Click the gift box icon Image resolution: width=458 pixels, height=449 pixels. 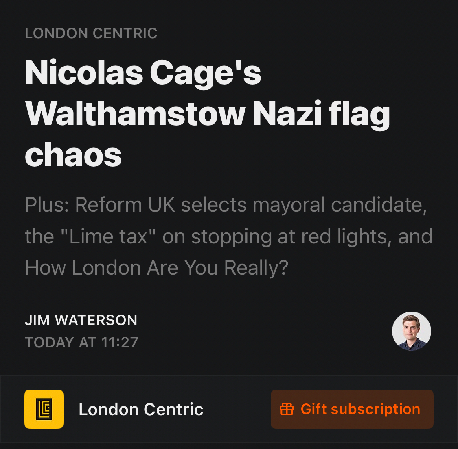[287, 409]
